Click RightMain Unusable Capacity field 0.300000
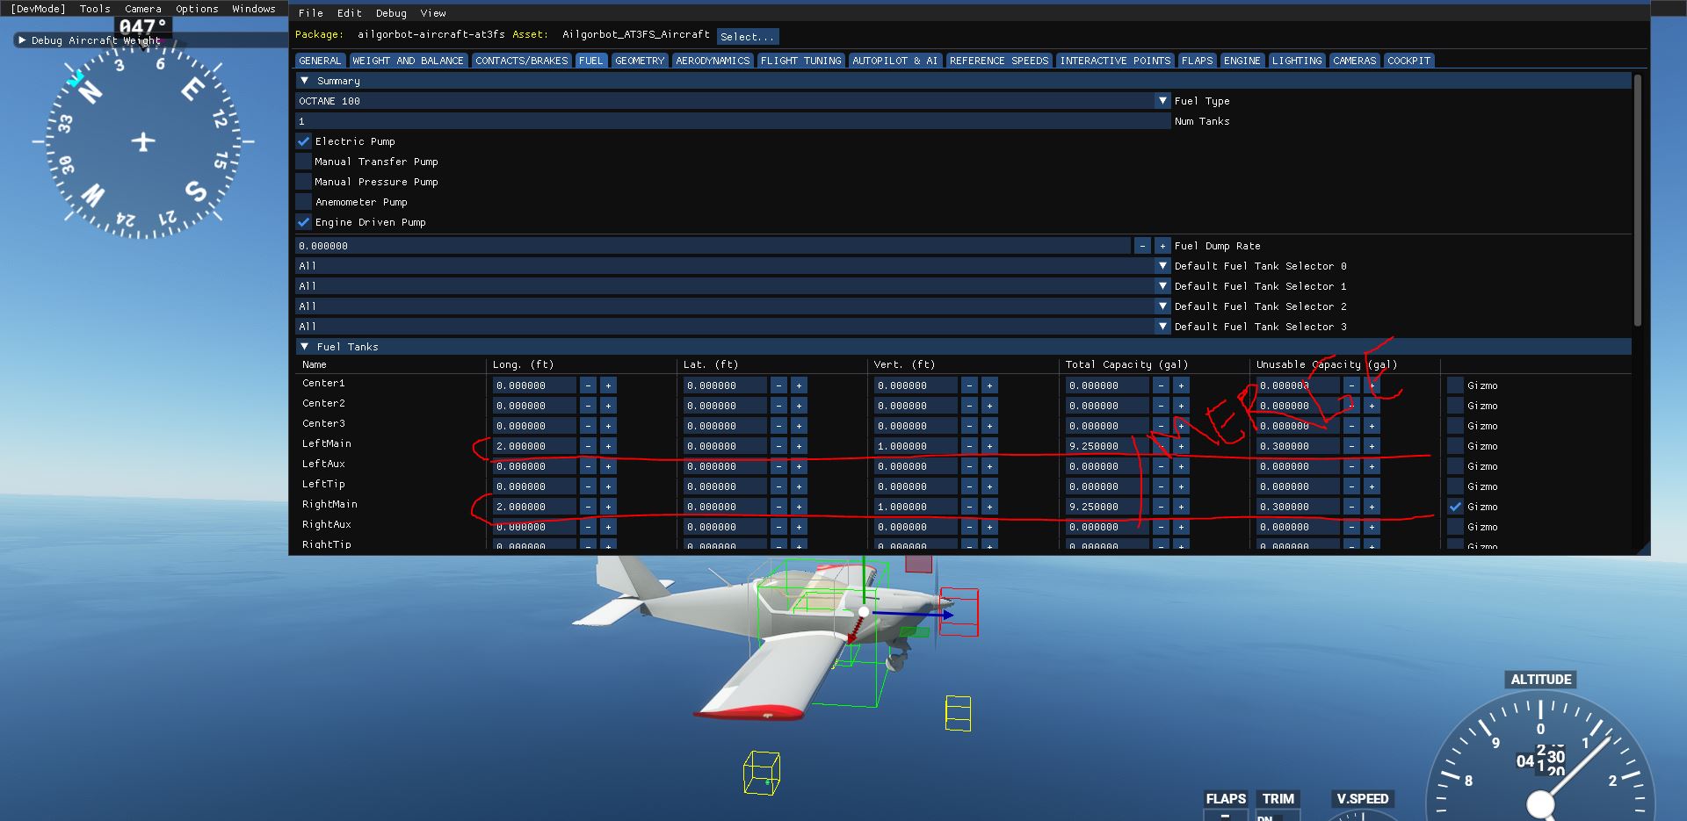 [x=1298, y=507]
